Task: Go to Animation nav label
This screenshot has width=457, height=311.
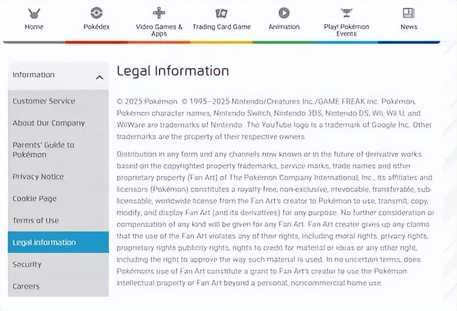Action: point(284,27)
